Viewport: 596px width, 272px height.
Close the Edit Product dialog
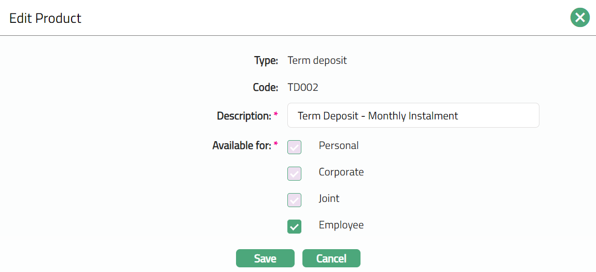580,18
